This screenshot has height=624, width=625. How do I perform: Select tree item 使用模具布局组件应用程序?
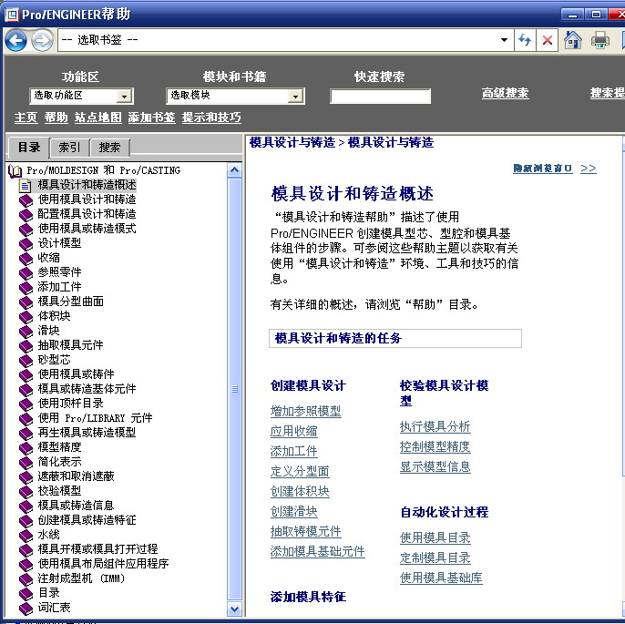pos(103,564)
